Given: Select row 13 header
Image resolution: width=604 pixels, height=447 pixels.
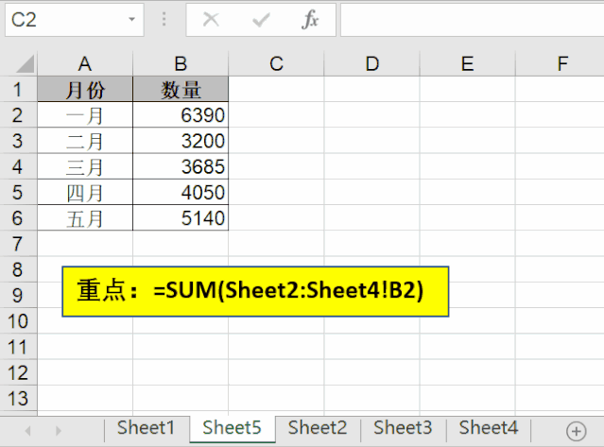Looking at the screenshot, I should tap(18, 399).
